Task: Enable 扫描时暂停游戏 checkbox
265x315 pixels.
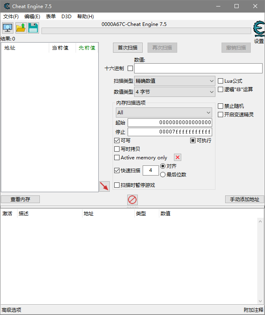Action: 117,185
